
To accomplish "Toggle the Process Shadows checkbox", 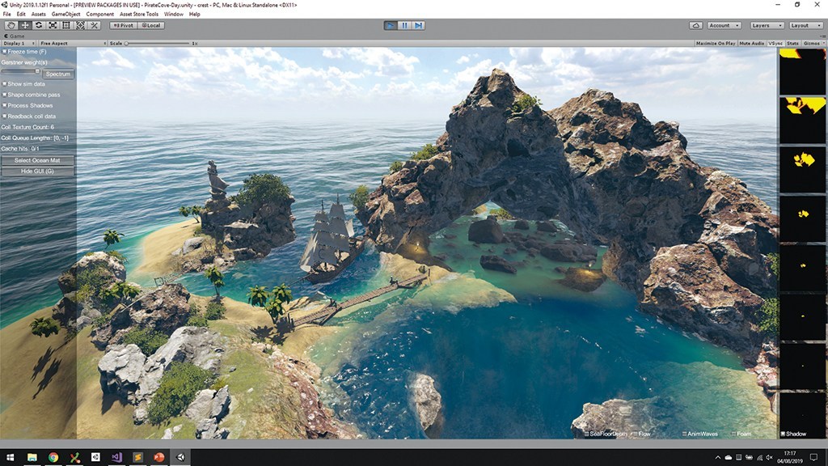I will click(x=4, y=105).
